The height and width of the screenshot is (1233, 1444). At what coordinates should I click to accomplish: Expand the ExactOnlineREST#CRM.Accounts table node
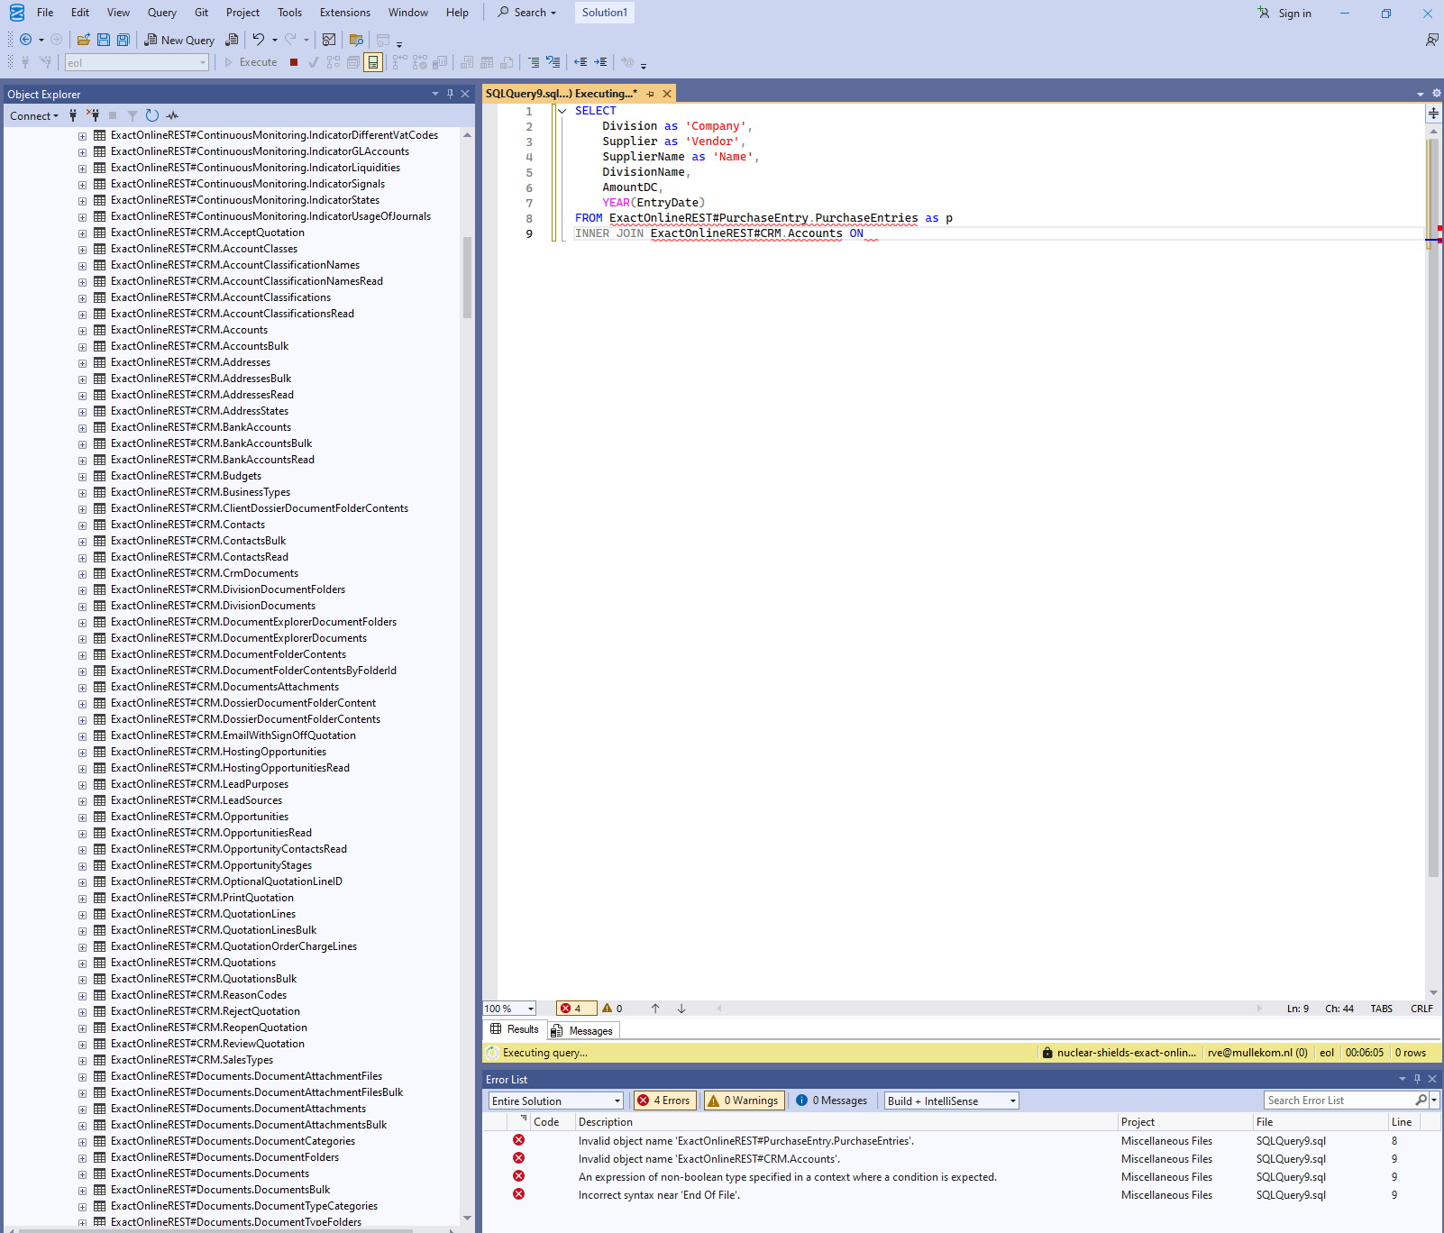point(82,331)
